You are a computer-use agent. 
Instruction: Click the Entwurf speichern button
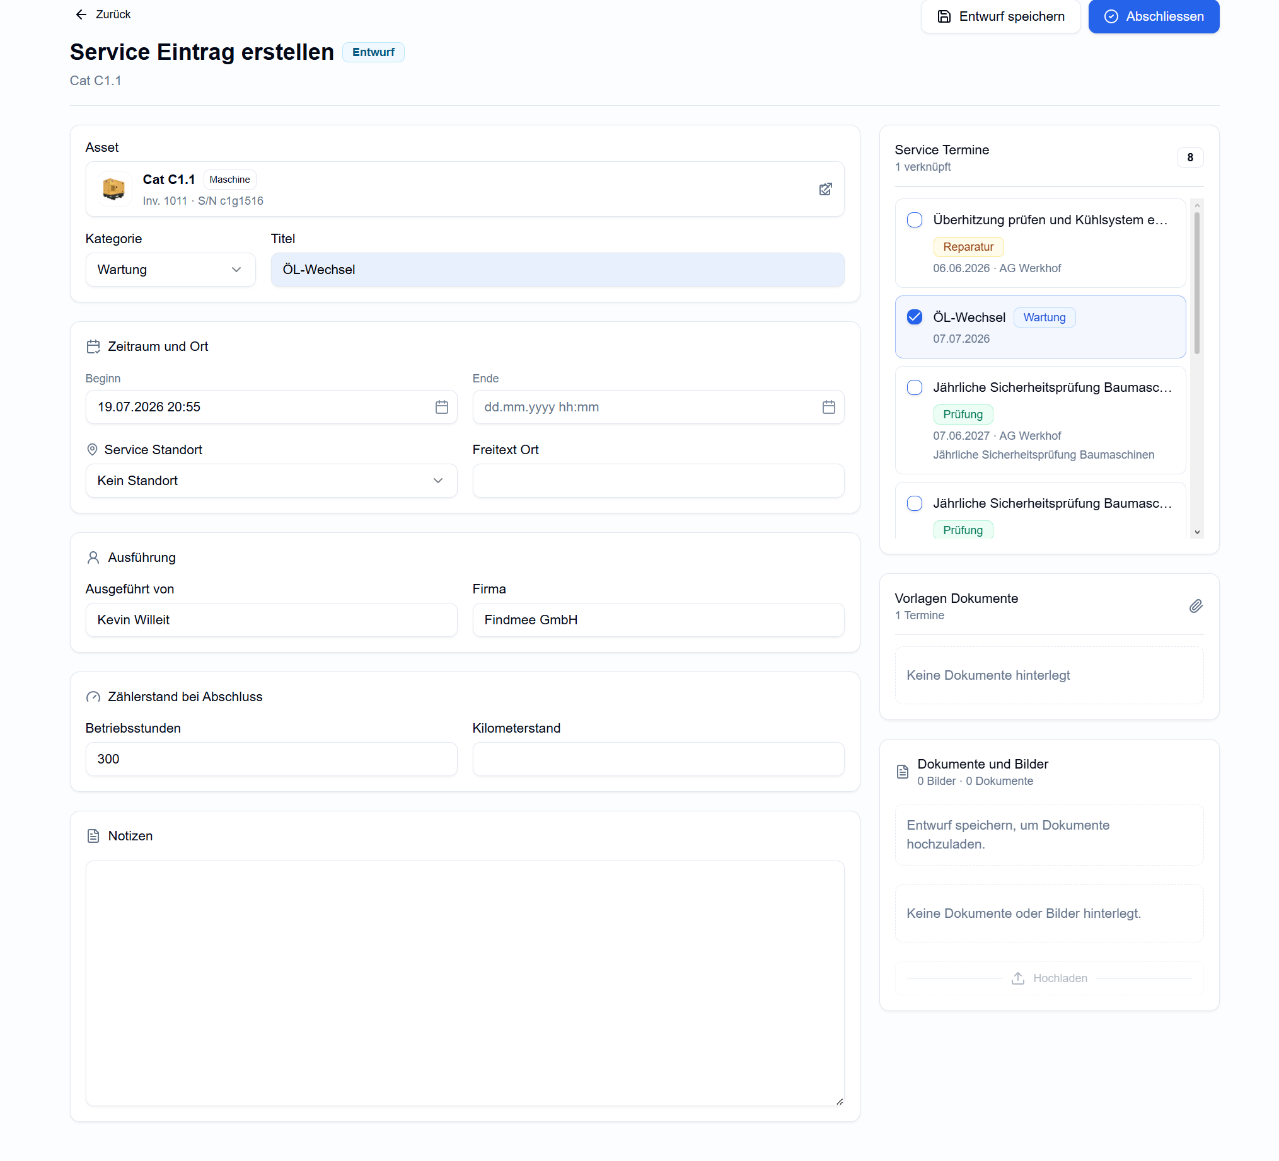tap(1000, 16)
